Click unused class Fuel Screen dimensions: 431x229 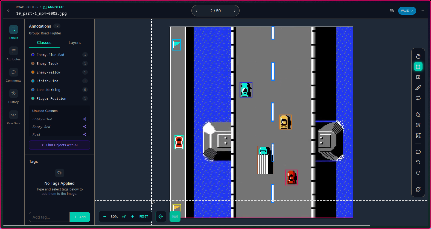coord(36,134)
